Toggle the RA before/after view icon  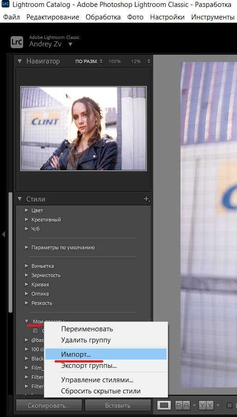(183, 405)
